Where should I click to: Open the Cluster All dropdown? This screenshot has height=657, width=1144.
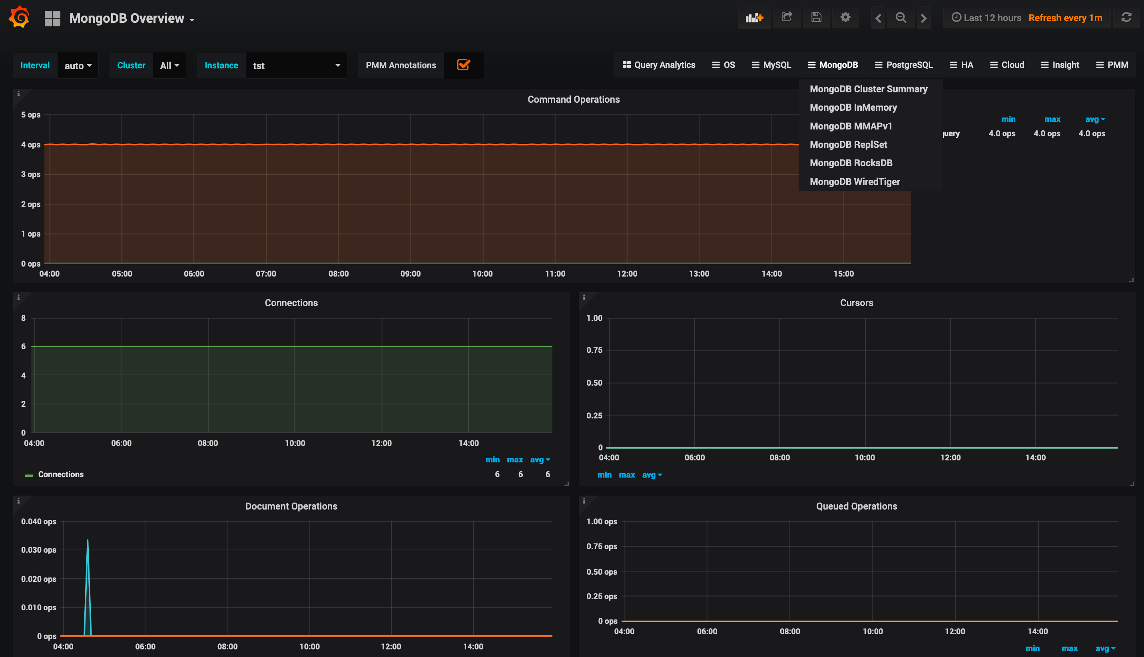coord(169,66)
